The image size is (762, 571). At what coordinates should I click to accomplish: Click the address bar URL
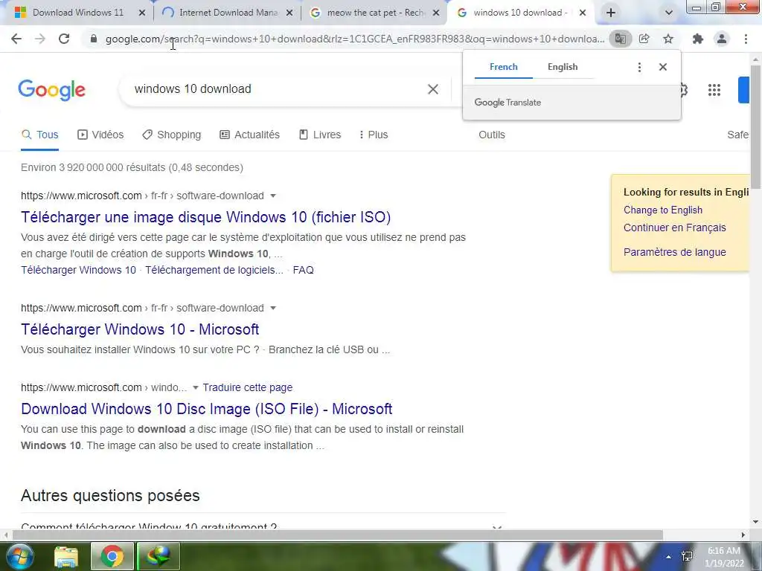click(355, 39)
